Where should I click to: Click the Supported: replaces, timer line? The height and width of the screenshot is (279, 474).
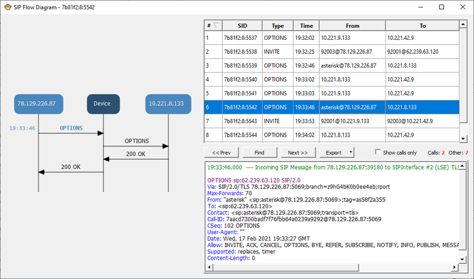(241, 252)
